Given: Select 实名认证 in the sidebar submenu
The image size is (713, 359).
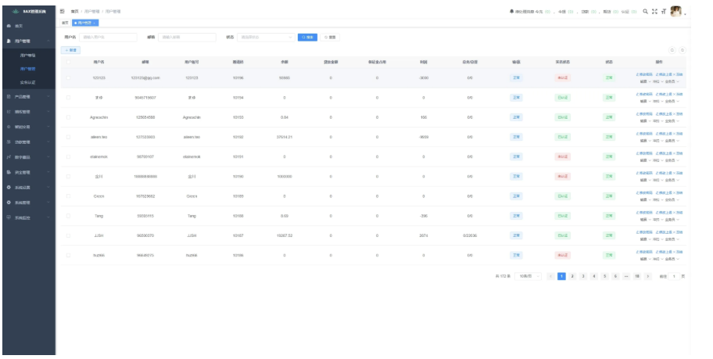Looking at the screenshot, I should click(27, 82).
